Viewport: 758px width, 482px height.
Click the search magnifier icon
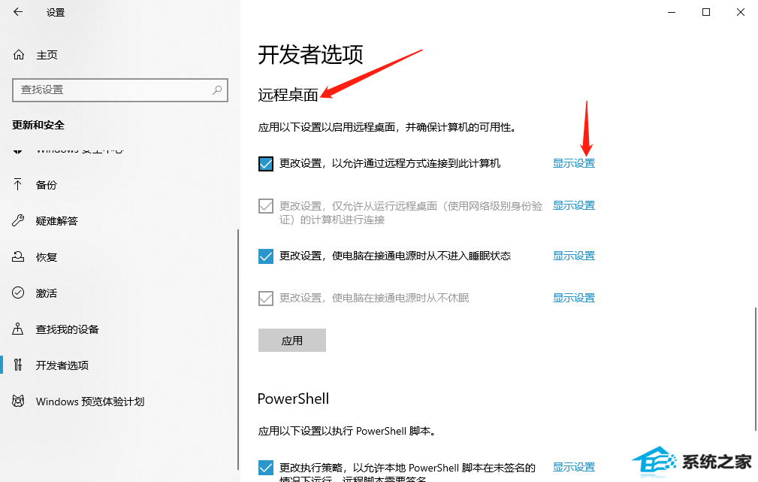[x=217, y=90]
